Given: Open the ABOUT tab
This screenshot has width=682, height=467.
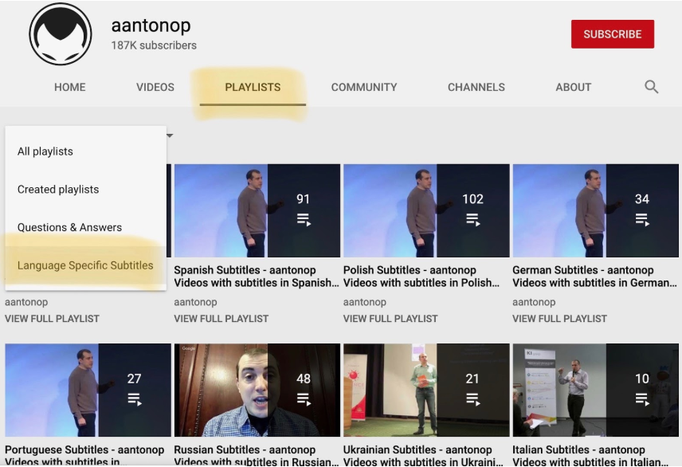Looking at the screenshot, I should (574, 87).
